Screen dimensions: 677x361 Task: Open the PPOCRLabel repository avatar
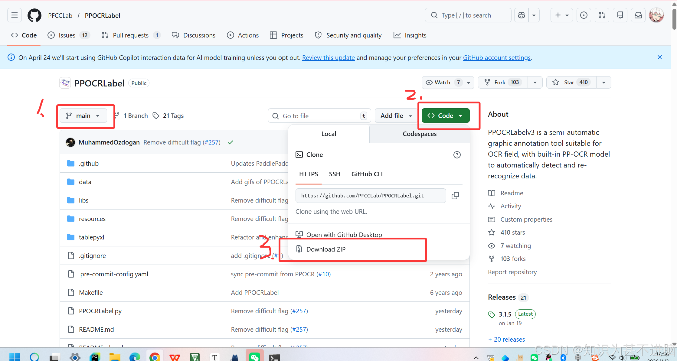tap(65, 83)
